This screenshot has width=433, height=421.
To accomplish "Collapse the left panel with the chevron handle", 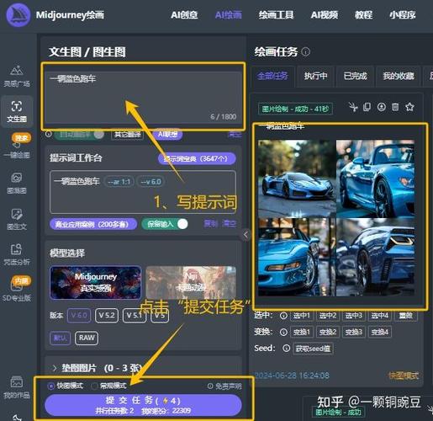I will tap(246, 235).
